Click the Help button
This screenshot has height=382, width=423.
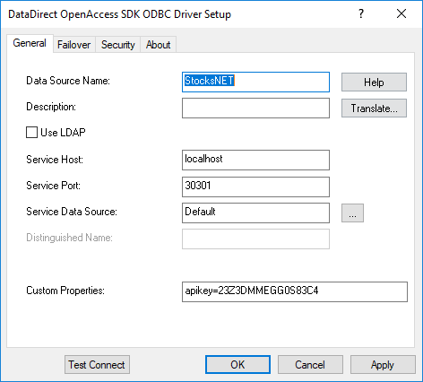coord(374,82)
